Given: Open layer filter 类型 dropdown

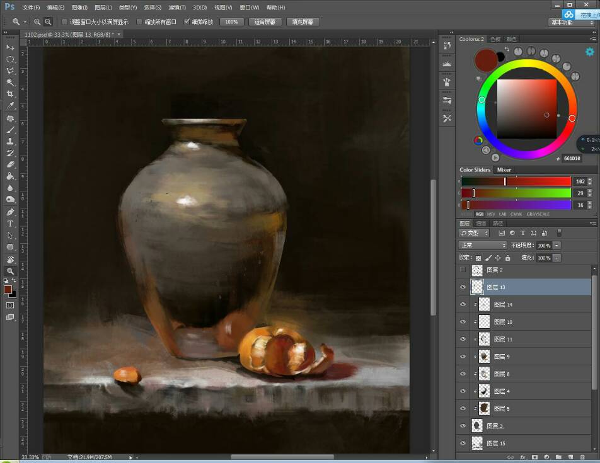Looking at the screenshot, I should point(475,233).
